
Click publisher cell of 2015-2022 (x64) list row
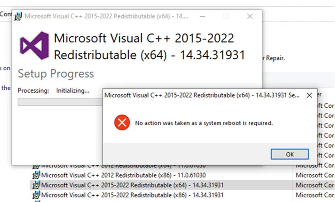[x=314, y=185]
